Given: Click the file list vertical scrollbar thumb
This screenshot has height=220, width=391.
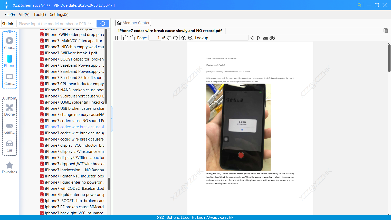Looking at the screenshot, I should 109,184.
